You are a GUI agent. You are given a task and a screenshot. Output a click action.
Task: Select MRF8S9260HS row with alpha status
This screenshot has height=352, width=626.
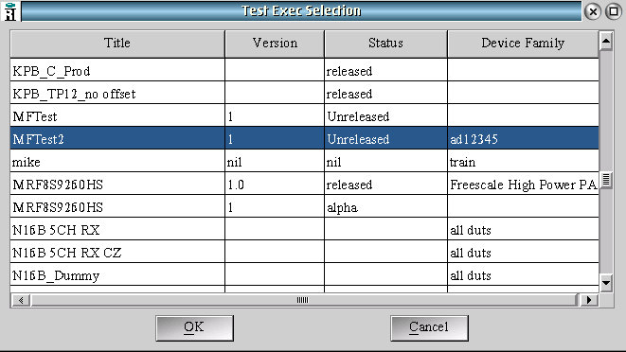(x=305, y=206)
